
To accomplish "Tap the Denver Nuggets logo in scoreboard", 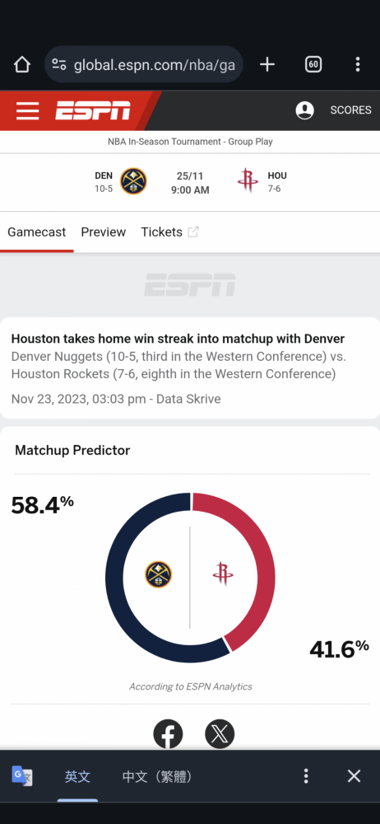I will tap(133, 181).
